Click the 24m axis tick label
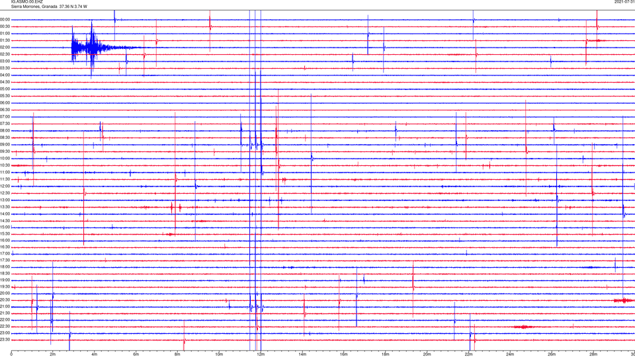Image resolution: width=635 pixels, height=357 pixels. (x=510, y=354)
